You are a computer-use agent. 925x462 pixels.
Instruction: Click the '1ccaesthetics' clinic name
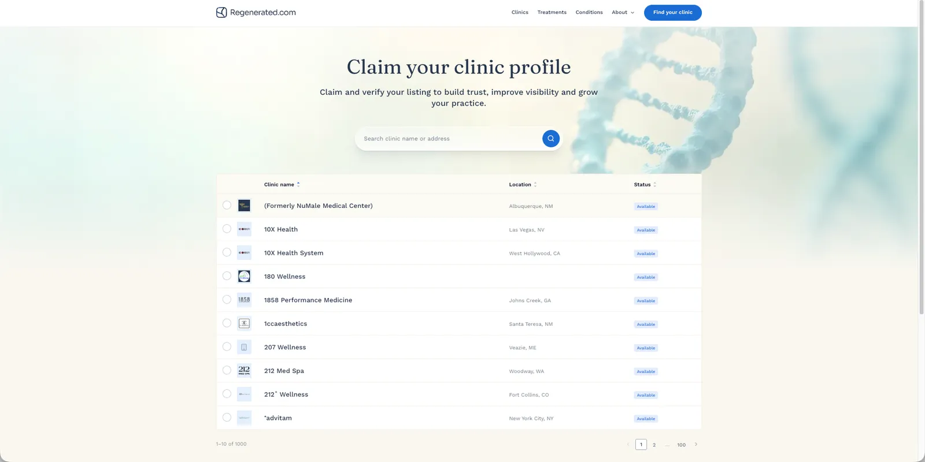pos(286,324)
